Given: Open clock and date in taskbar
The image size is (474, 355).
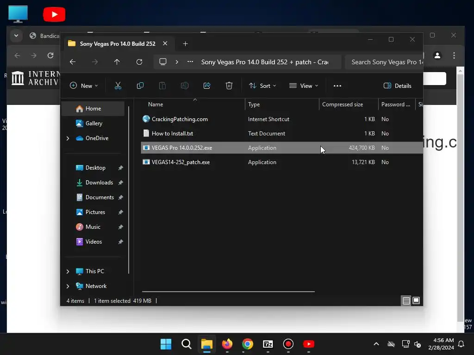Looking at the screenshot, I should [441, 344].
